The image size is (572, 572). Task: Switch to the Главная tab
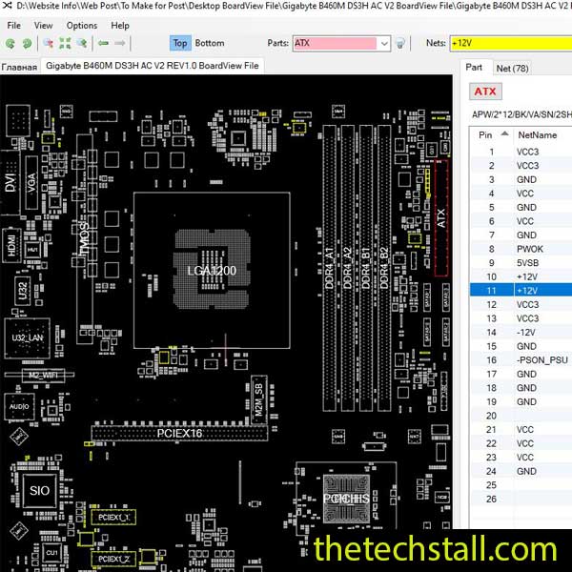(19, 67)
